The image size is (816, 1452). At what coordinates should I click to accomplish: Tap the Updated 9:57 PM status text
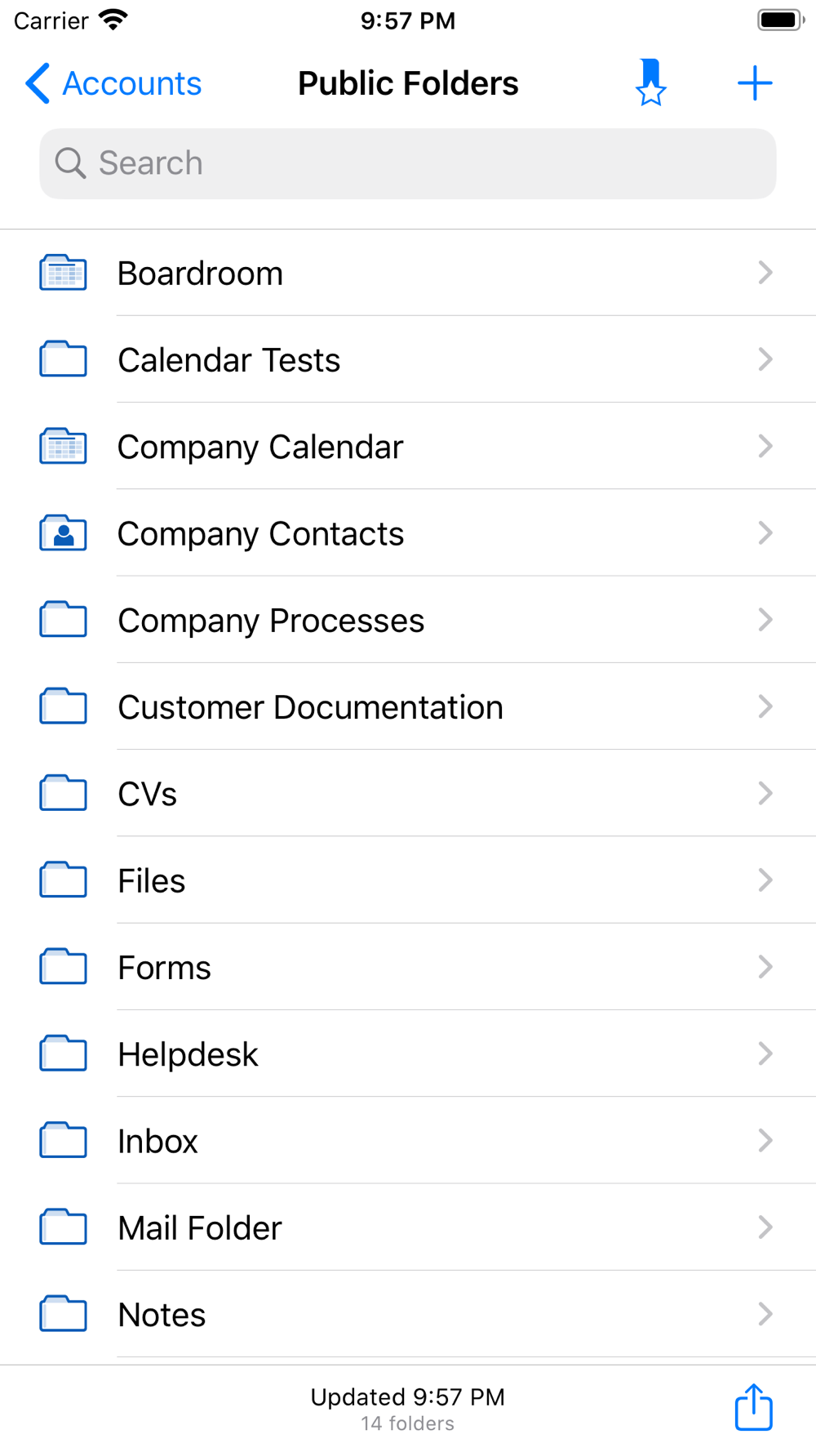(407, 1397)
